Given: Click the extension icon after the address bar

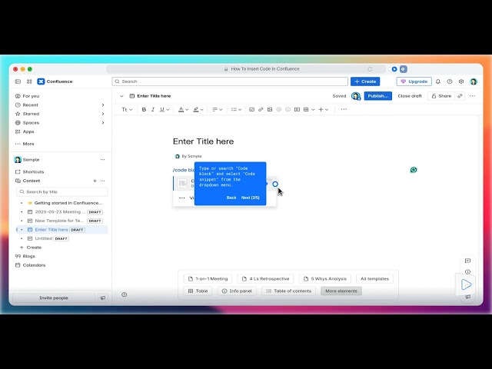Looking at the screenshot, I should [x=404, y=69].
